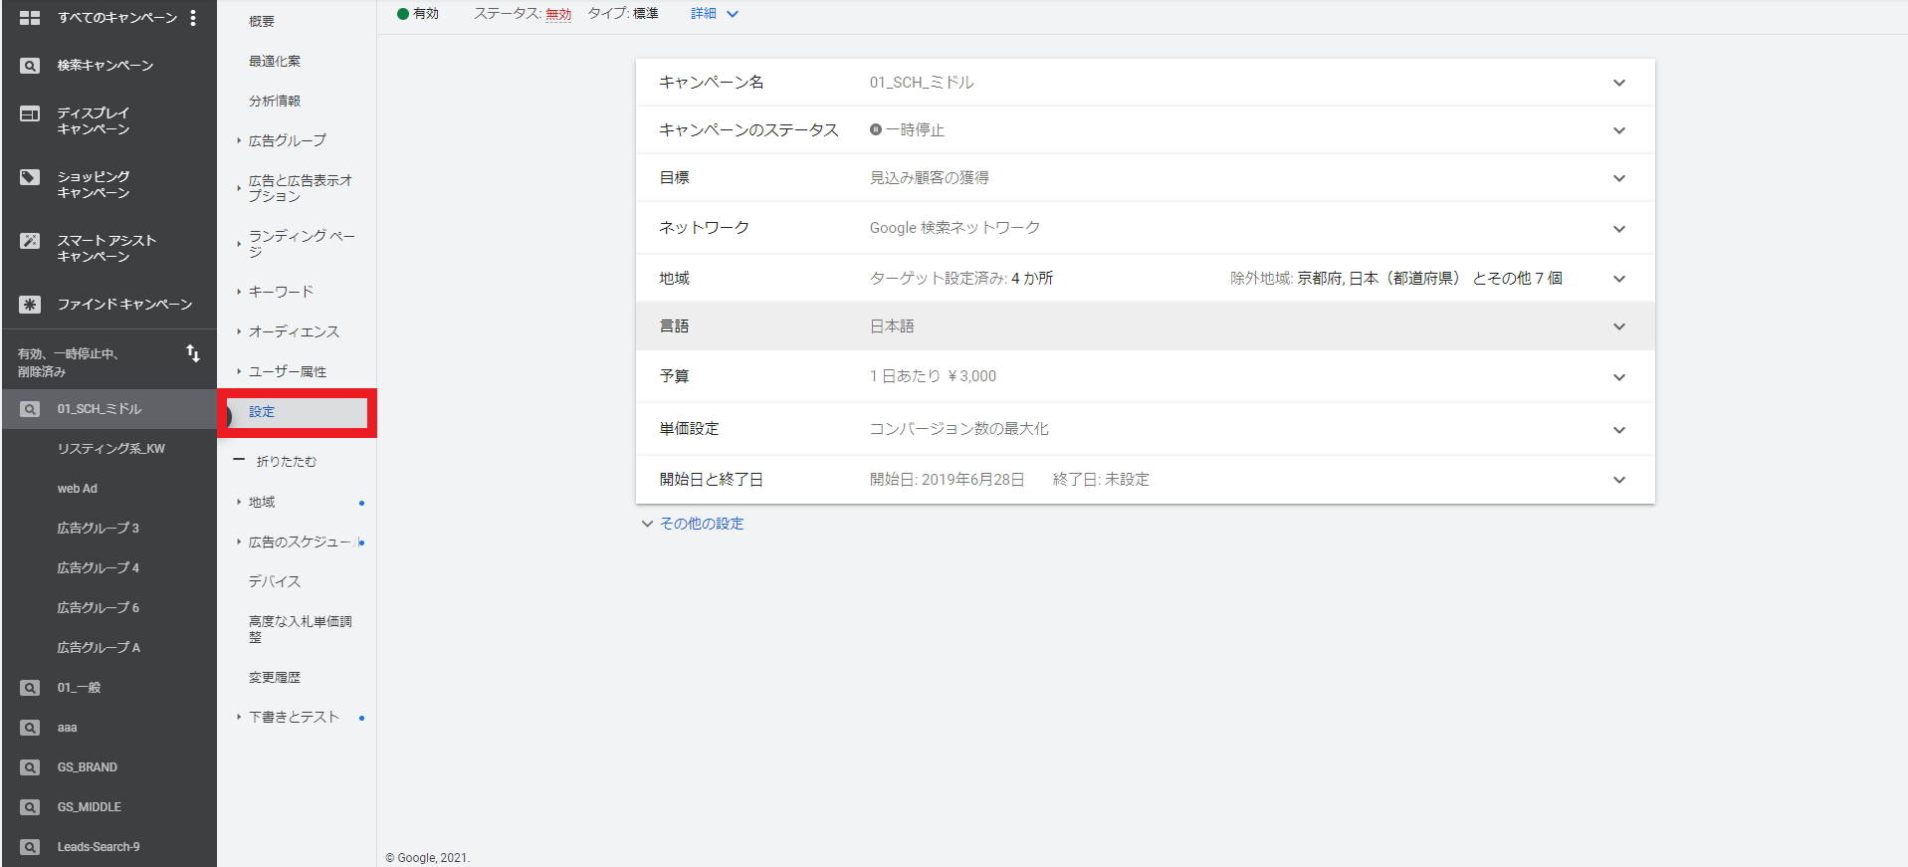Click the ショッピング キャンペーン tag icon

pyautogui.click(x=30, y=177)
